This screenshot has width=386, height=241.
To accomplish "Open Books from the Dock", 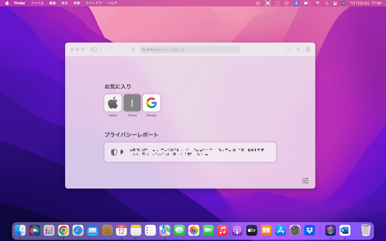I will tap(266, 230).
